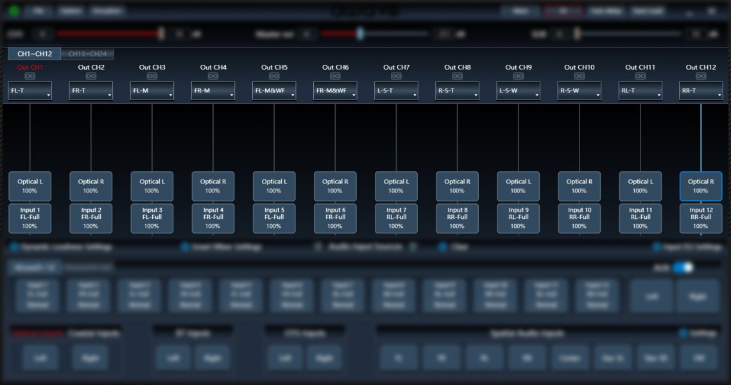Toggle the link icon under Out CH9
731x385 pixels.
pos(519,76)
